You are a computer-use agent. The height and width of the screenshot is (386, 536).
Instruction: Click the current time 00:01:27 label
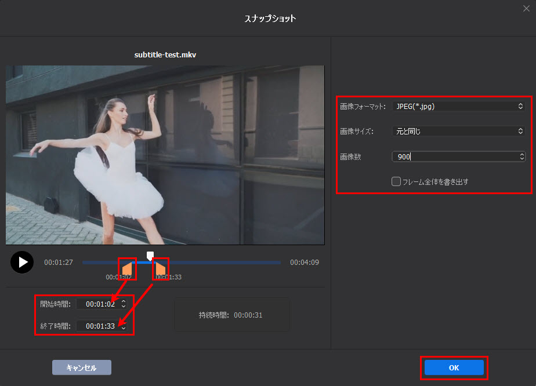[x=59, y=263]
